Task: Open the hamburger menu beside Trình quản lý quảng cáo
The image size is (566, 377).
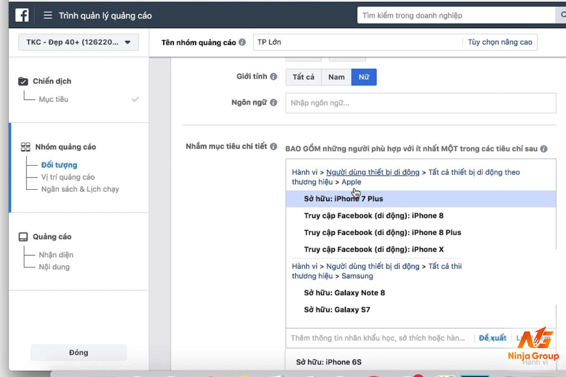Action: (x=48, y=16)
